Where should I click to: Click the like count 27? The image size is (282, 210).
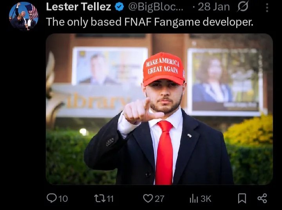pos(159,199)
